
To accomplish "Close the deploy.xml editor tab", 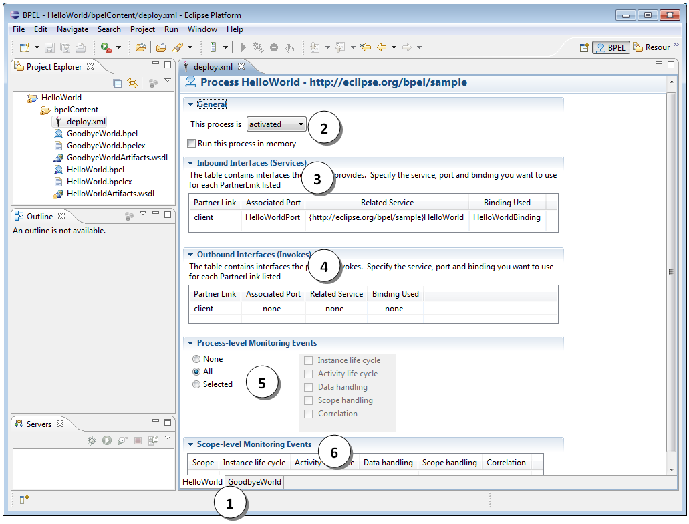I will (x=241, y=66).
